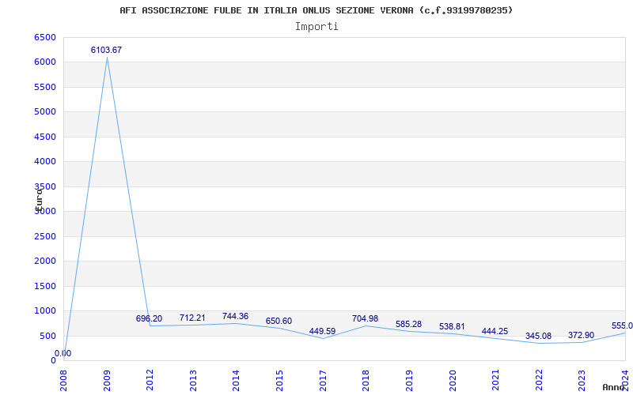
Task: Select the 449.59 value label
Action: (322, 331)
